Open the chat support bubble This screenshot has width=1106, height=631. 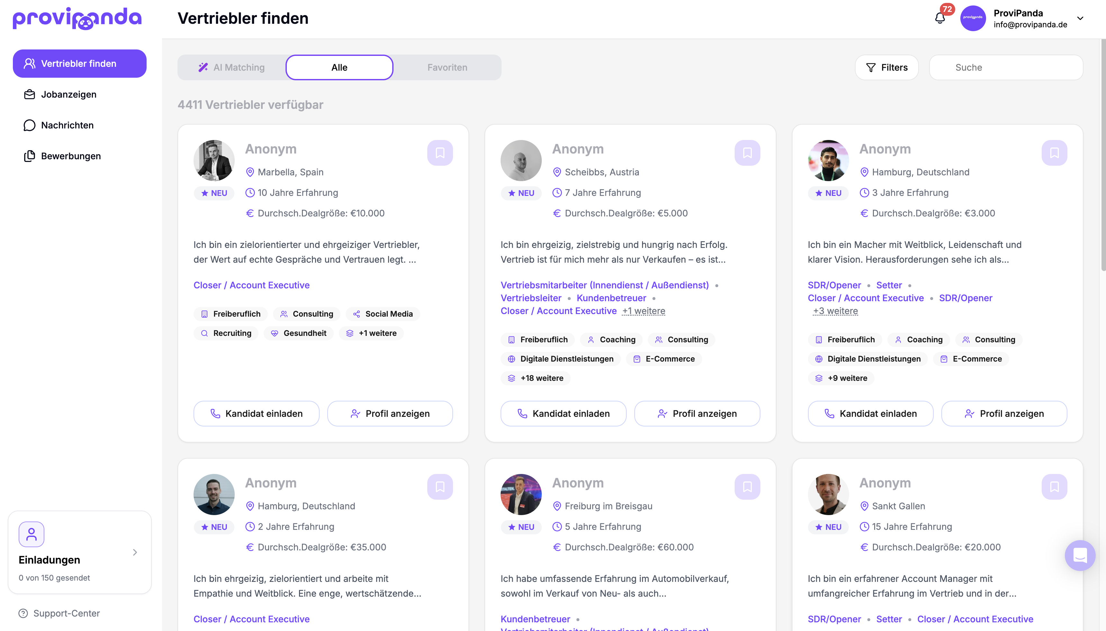click(1080, 555)
